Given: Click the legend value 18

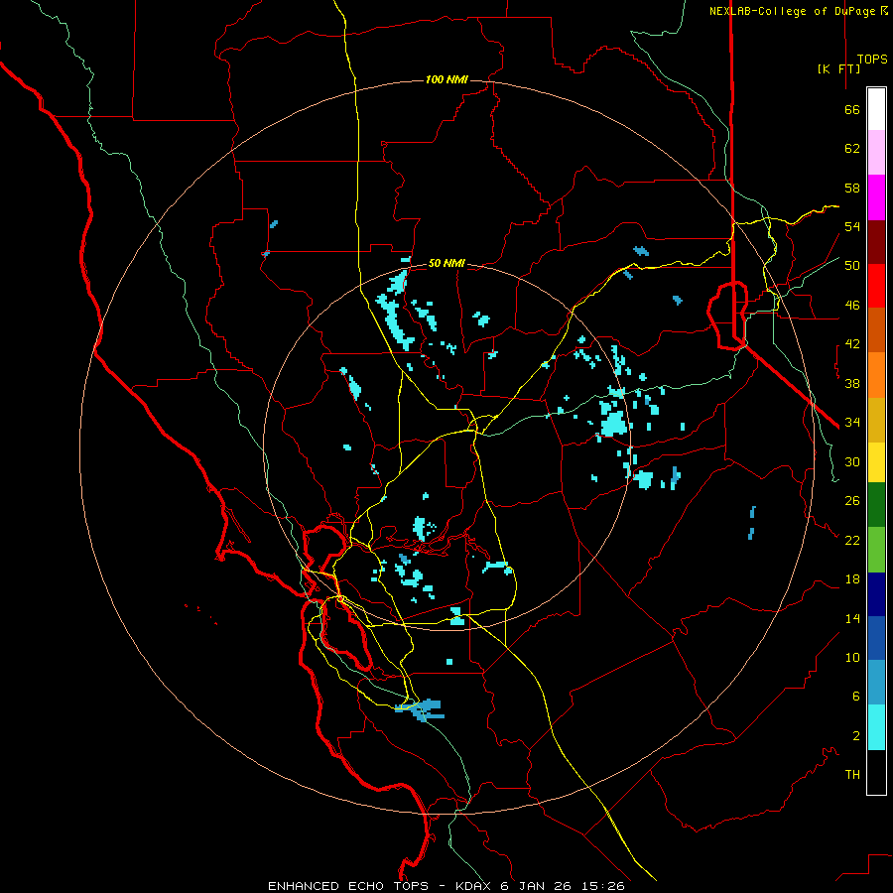Looking at the screenshot, I should (x=852, y=579).
